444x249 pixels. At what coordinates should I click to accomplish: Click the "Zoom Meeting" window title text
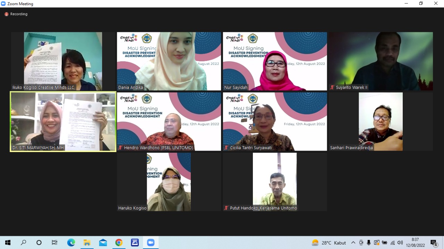point(20,4)
